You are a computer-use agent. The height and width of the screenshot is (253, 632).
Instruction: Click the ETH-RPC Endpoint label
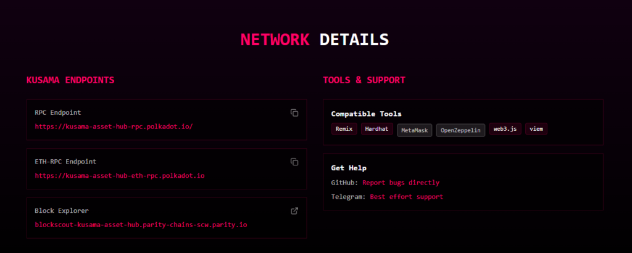click(65, 162)
